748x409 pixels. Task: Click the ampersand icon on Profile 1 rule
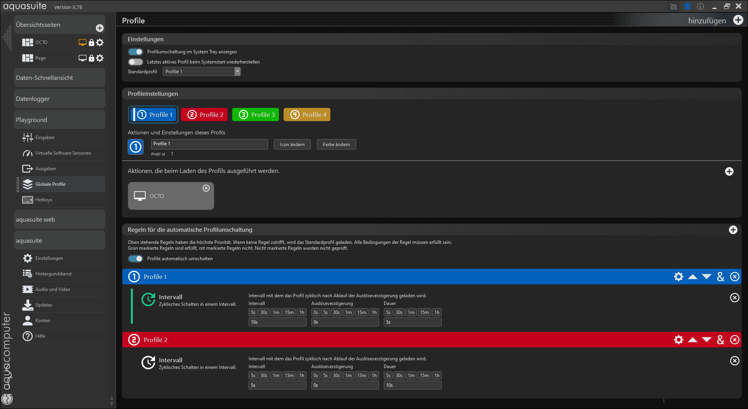pyautogui.click(x=720, y=277)
